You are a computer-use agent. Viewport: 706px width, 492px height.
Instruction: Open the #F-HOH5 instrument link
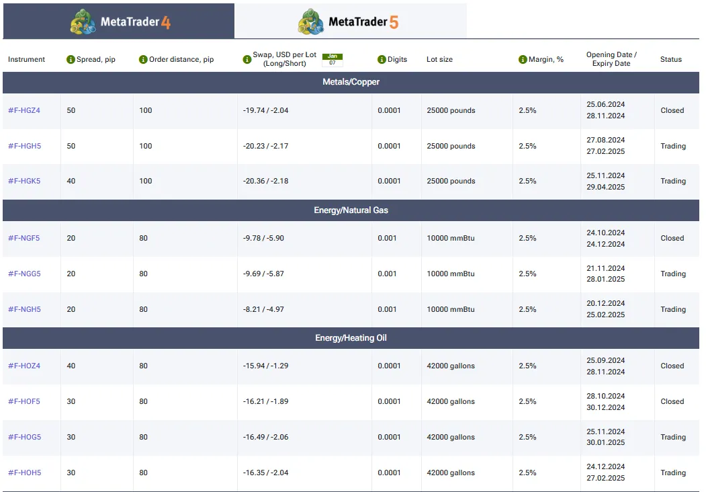pyautogui.click(x=24, y=473)
